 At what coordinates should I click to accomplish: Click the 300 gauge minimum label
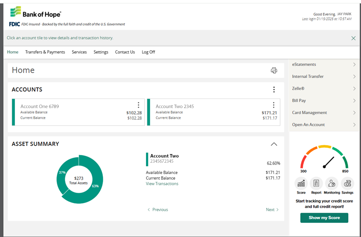click(x=303, y=171)
